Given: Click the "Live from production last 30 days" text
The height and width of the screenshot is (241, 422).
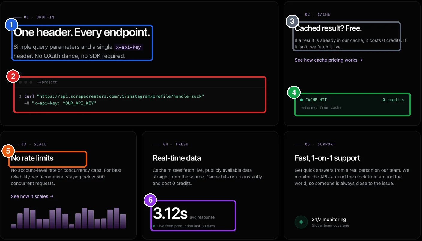Looking at the screenshot, I should [186, 226].
